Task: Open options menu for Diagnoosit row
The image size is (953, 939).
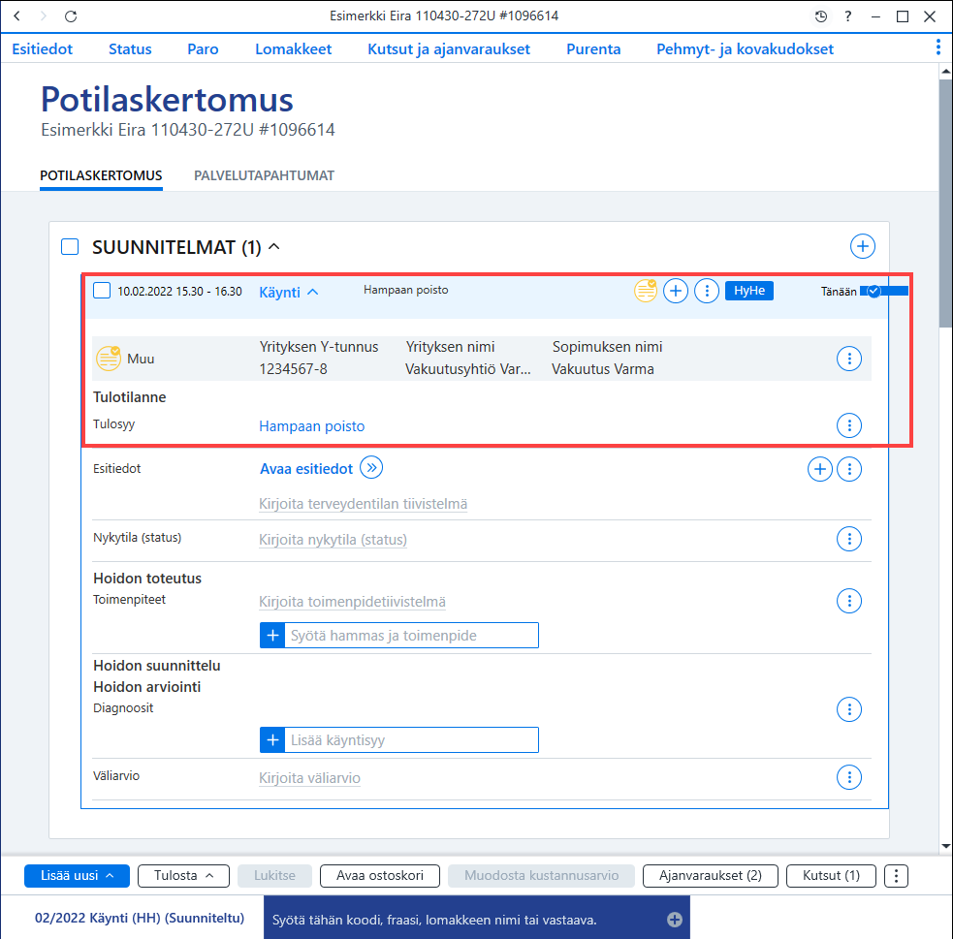Action: [849, 708]
